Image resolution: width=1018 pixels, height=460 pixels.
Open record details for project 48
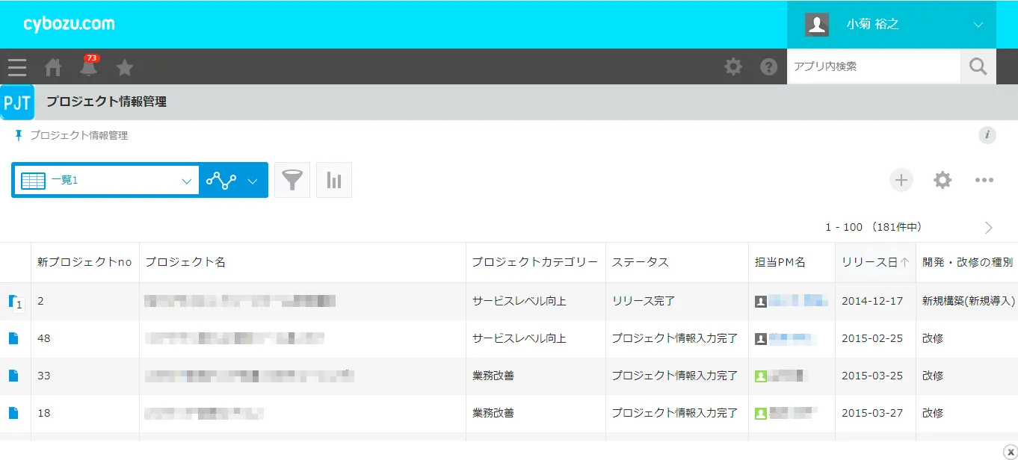[13, 338]
